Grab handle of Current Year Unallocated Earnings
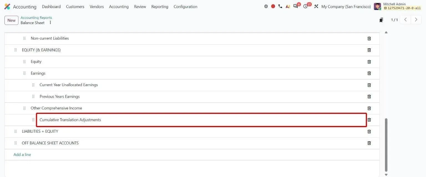 click(33, 85)
